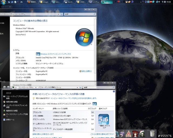Open スタートアップ プログラムの管理 task
173x138 pixels.
point(17,97)
